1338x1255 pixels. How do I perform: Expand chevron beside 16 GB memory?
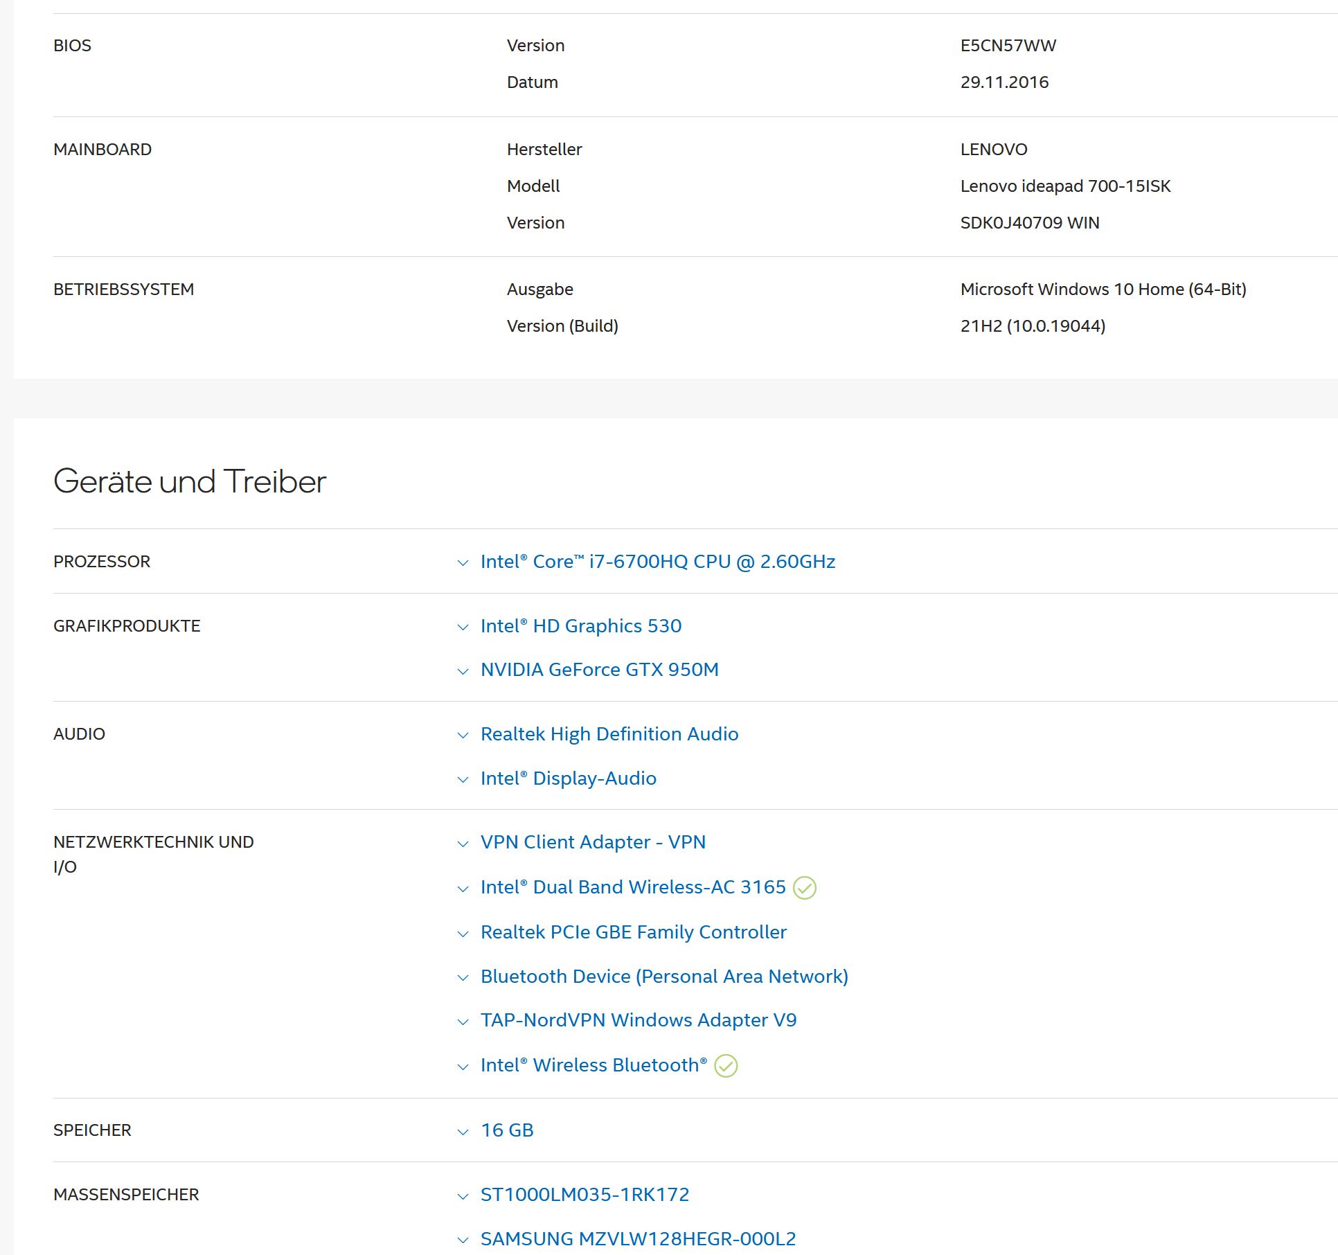pyautogui.click(x=463, y=1132)
